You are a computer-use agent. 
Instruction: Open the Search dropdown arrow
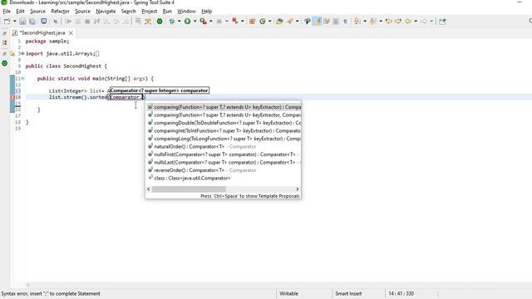(298, 22)
